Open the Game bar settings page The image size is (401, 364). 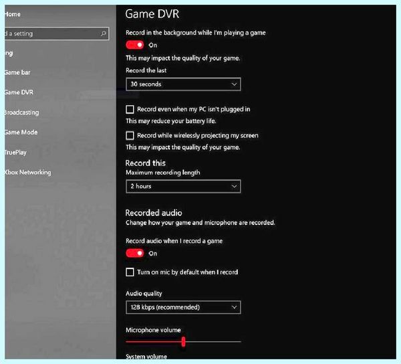17,72
